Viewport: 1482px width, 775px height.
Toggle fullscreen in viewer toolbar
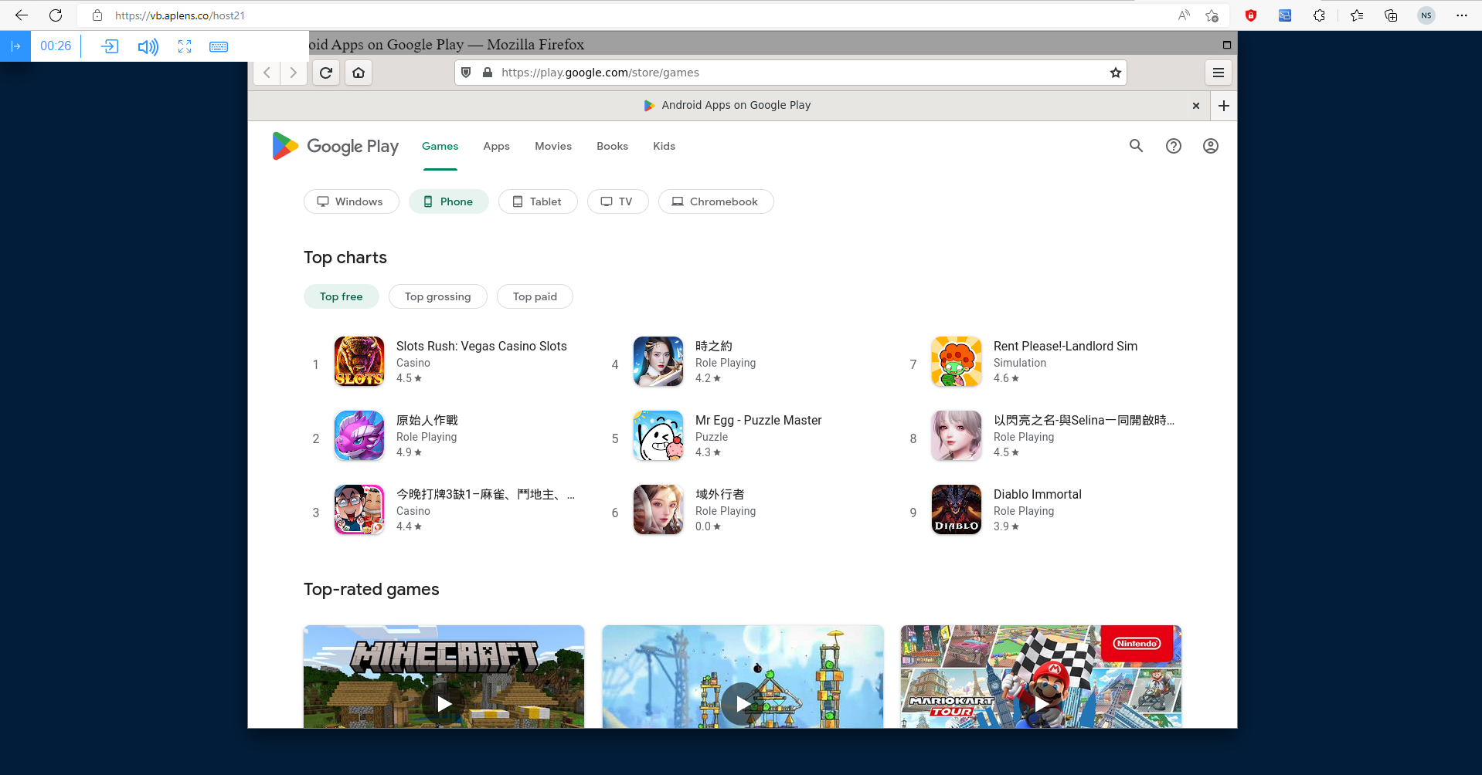pos(185,46)
